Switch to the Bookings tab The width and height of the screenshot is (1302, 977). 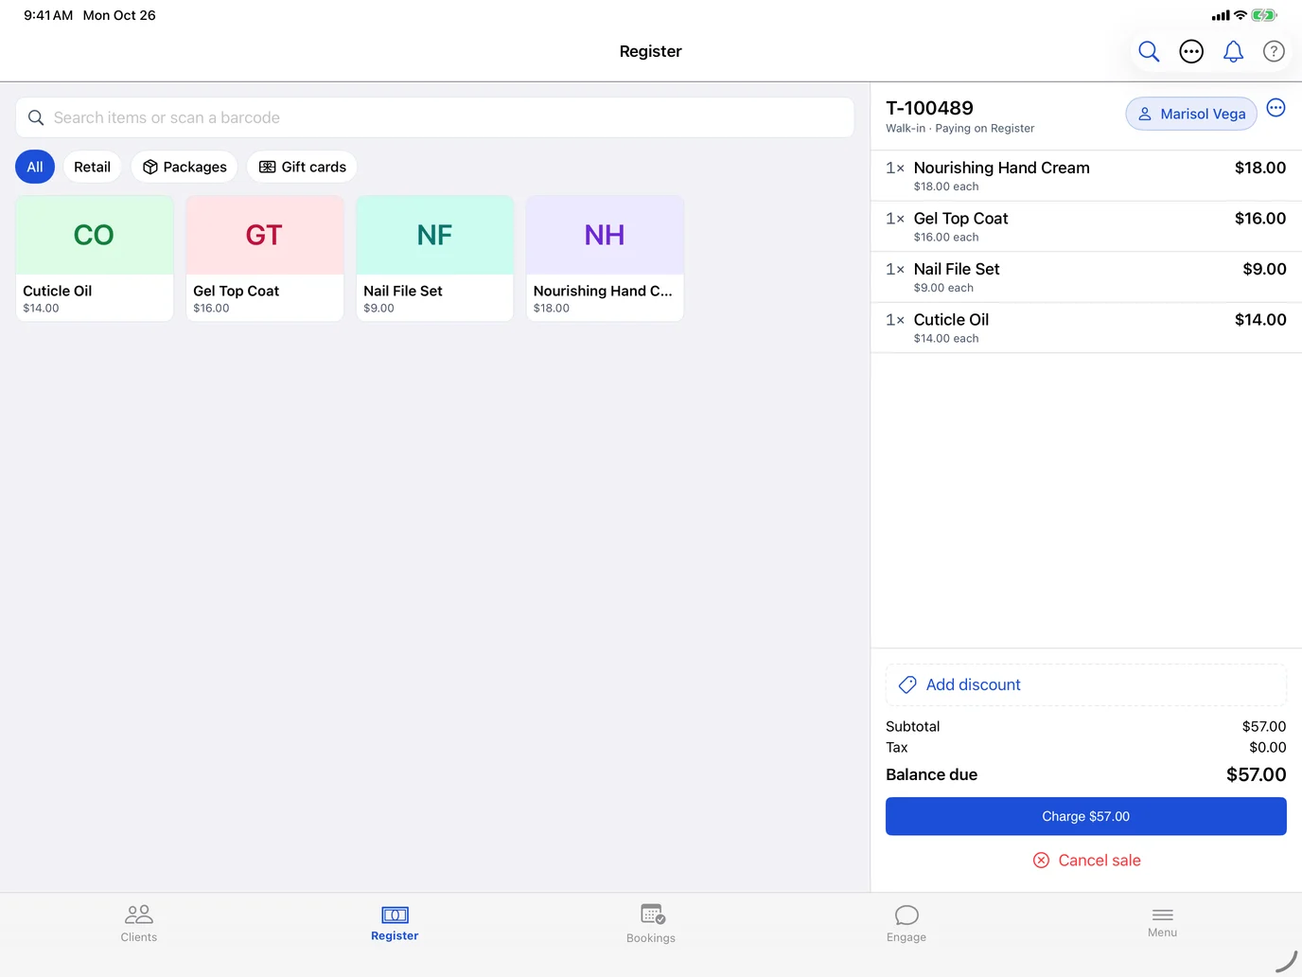[651, 923]
